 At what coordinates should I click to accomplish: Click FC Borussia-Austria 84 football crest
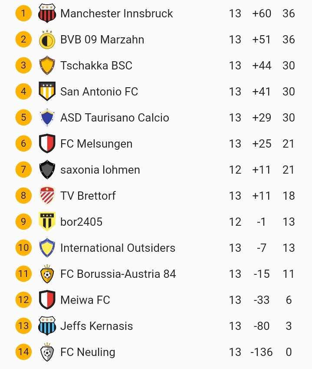47,273
